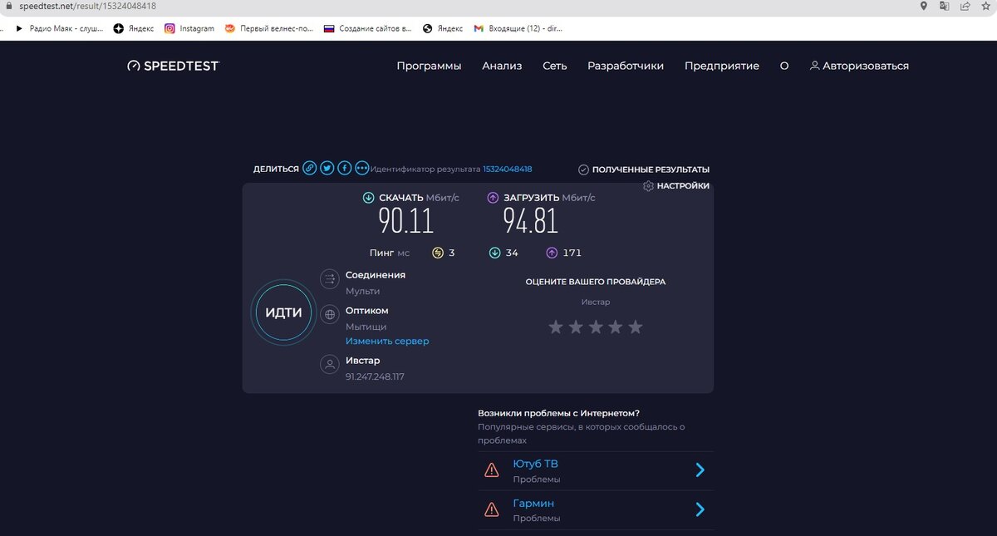997x536 pixels.
Task: Open Настройки settings
Action: [x=676, y=186]
